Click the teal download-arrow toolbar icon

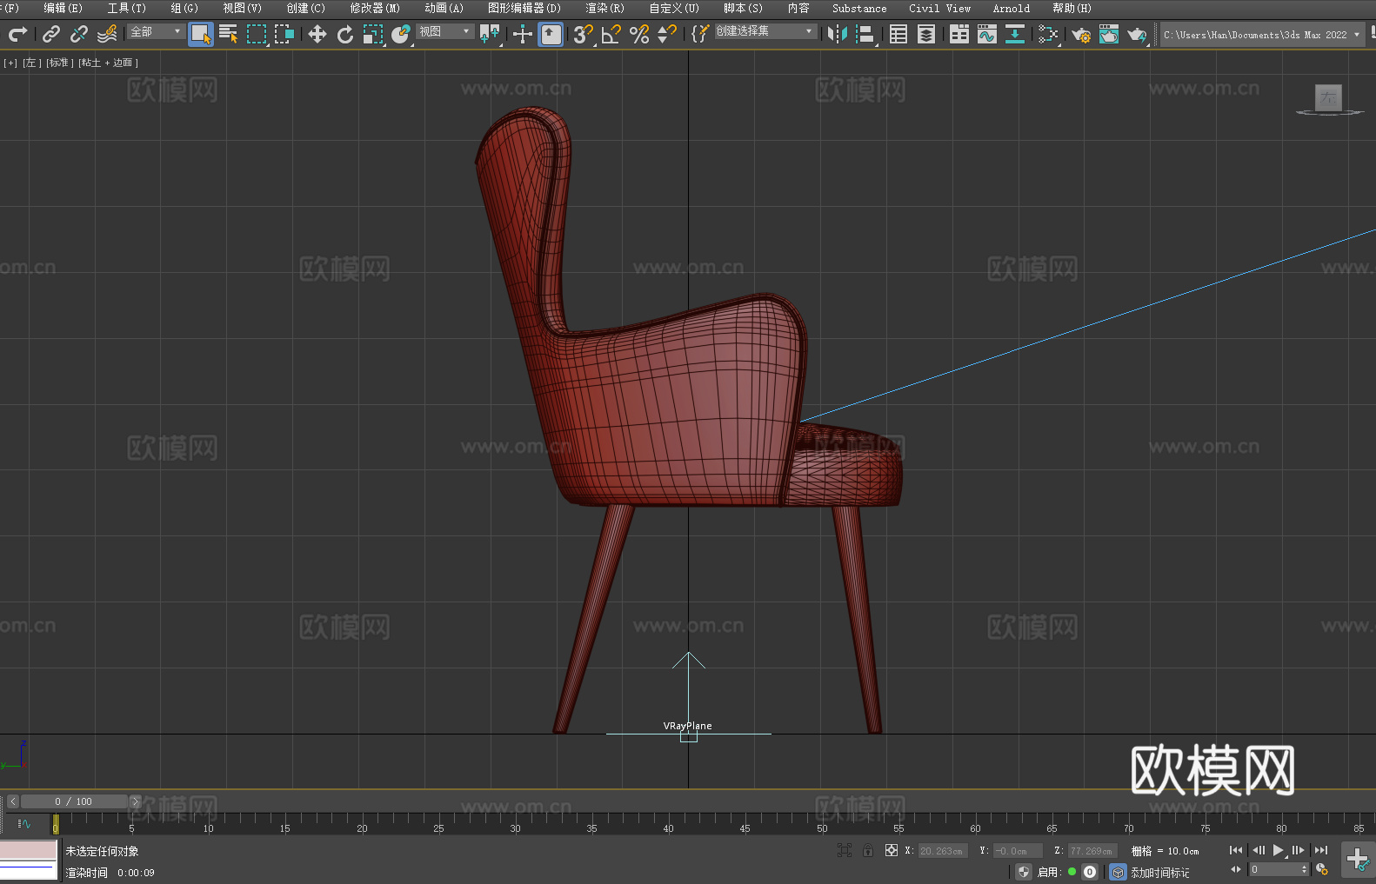click(1015, 34)
